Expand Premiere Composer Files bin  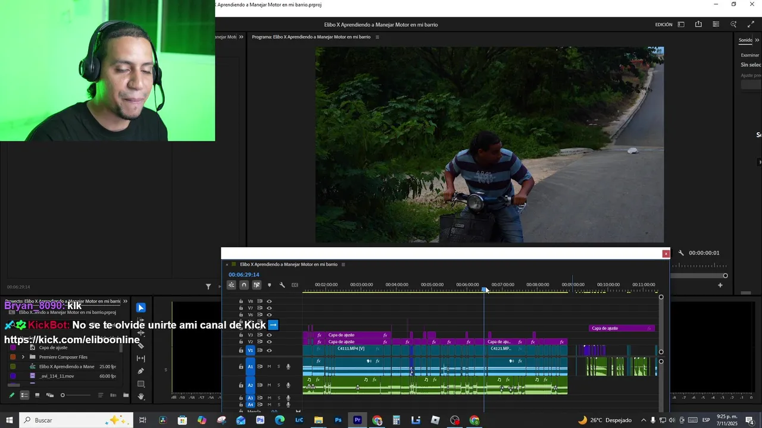click(x=23, y=357)
